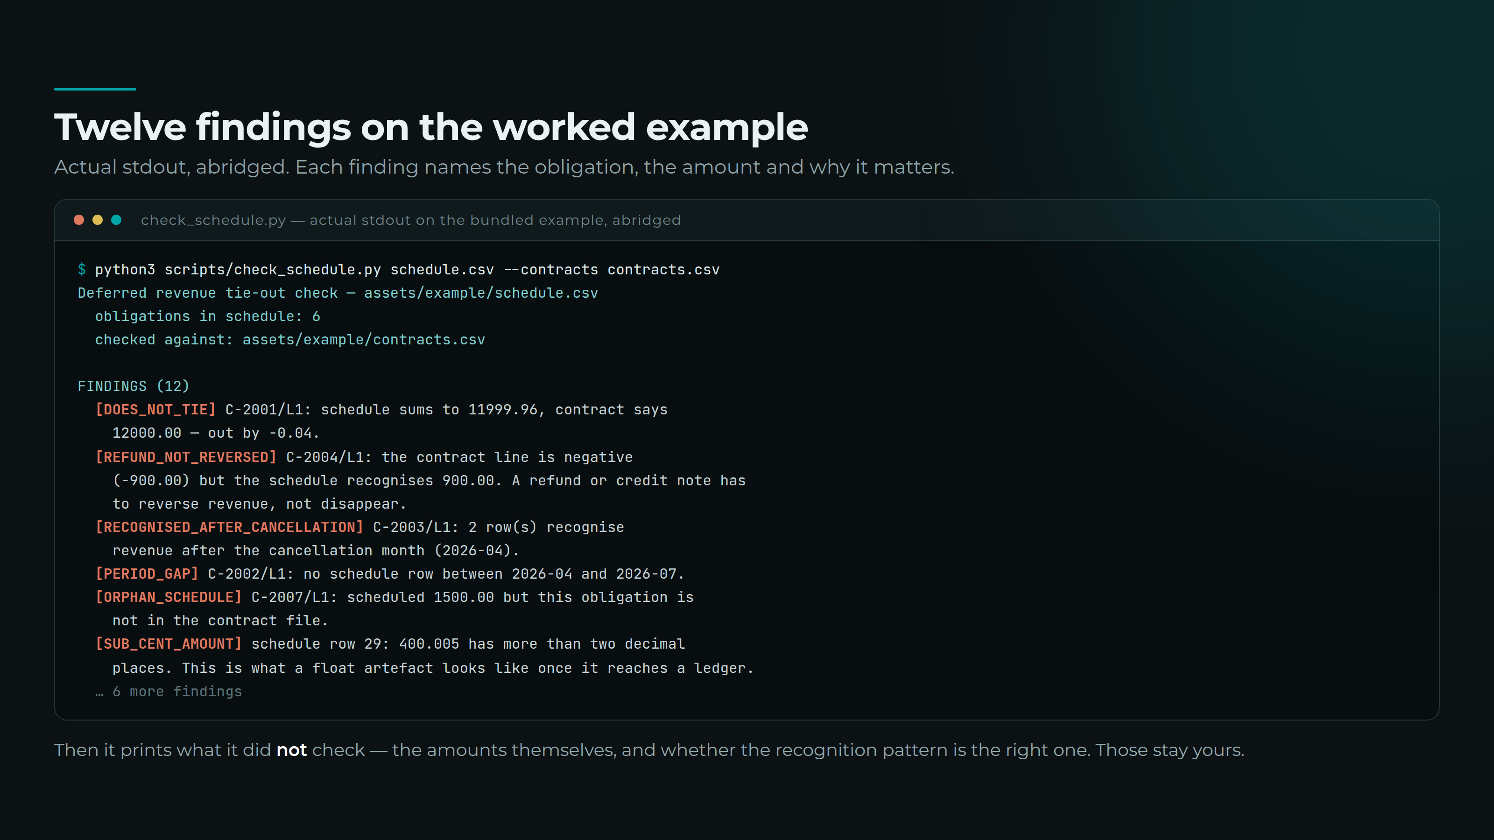1494x840 pixels.
Task: Click the terminal title 'check_schedule.py — actual stdout'
Action: [x=411, y=220]
